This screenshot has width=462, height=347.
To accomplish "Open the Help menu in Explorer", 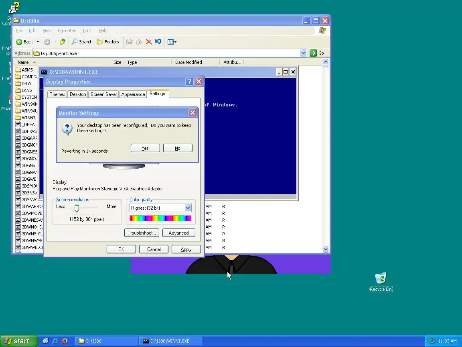I will coord(103,31).
